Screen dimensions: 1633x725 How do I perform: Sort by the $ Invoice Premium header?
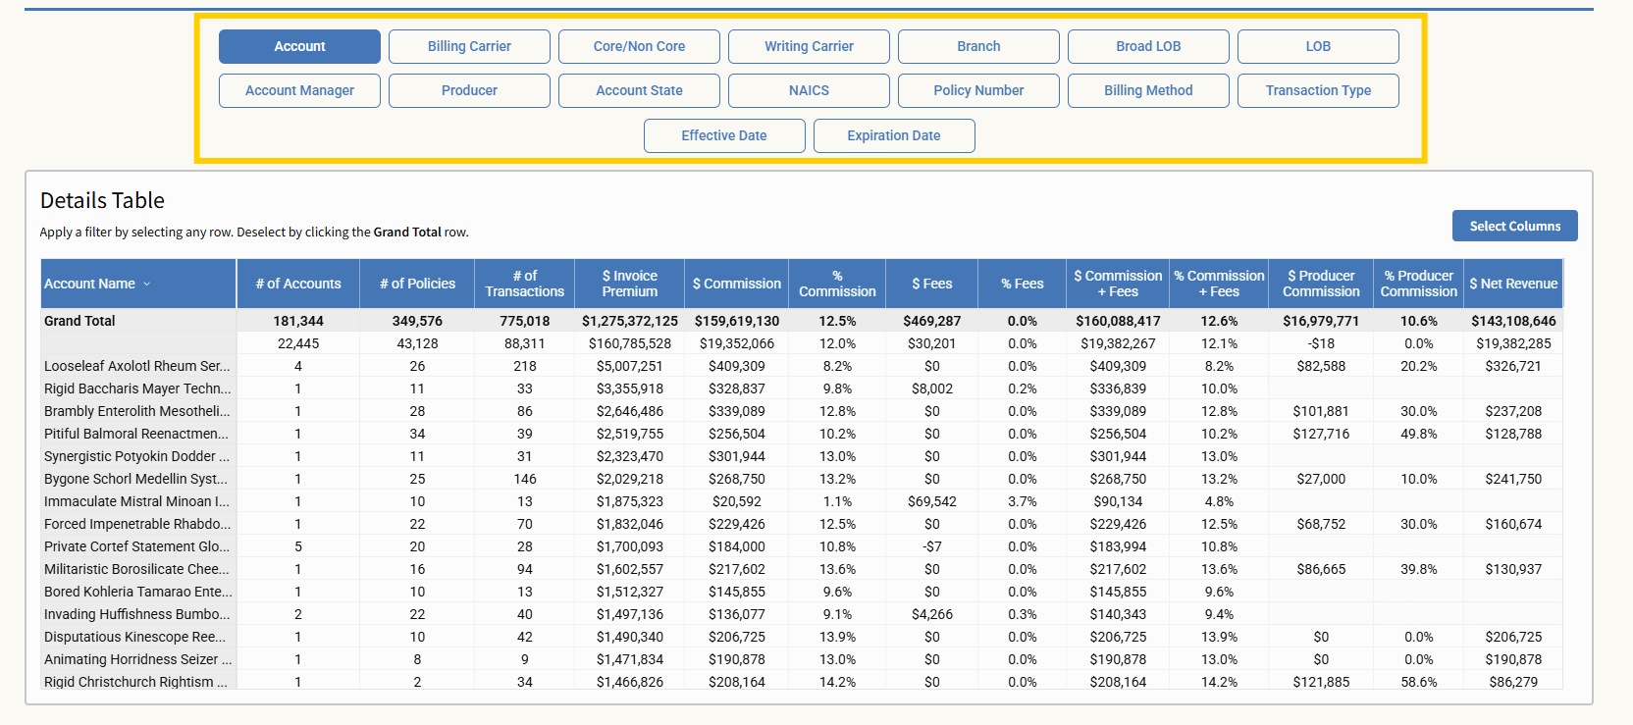pyautogui.click(x=629, y=284)
